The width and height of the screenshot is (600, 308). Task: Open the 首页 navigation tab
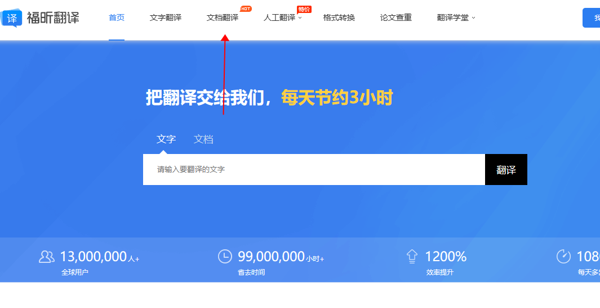117,17
